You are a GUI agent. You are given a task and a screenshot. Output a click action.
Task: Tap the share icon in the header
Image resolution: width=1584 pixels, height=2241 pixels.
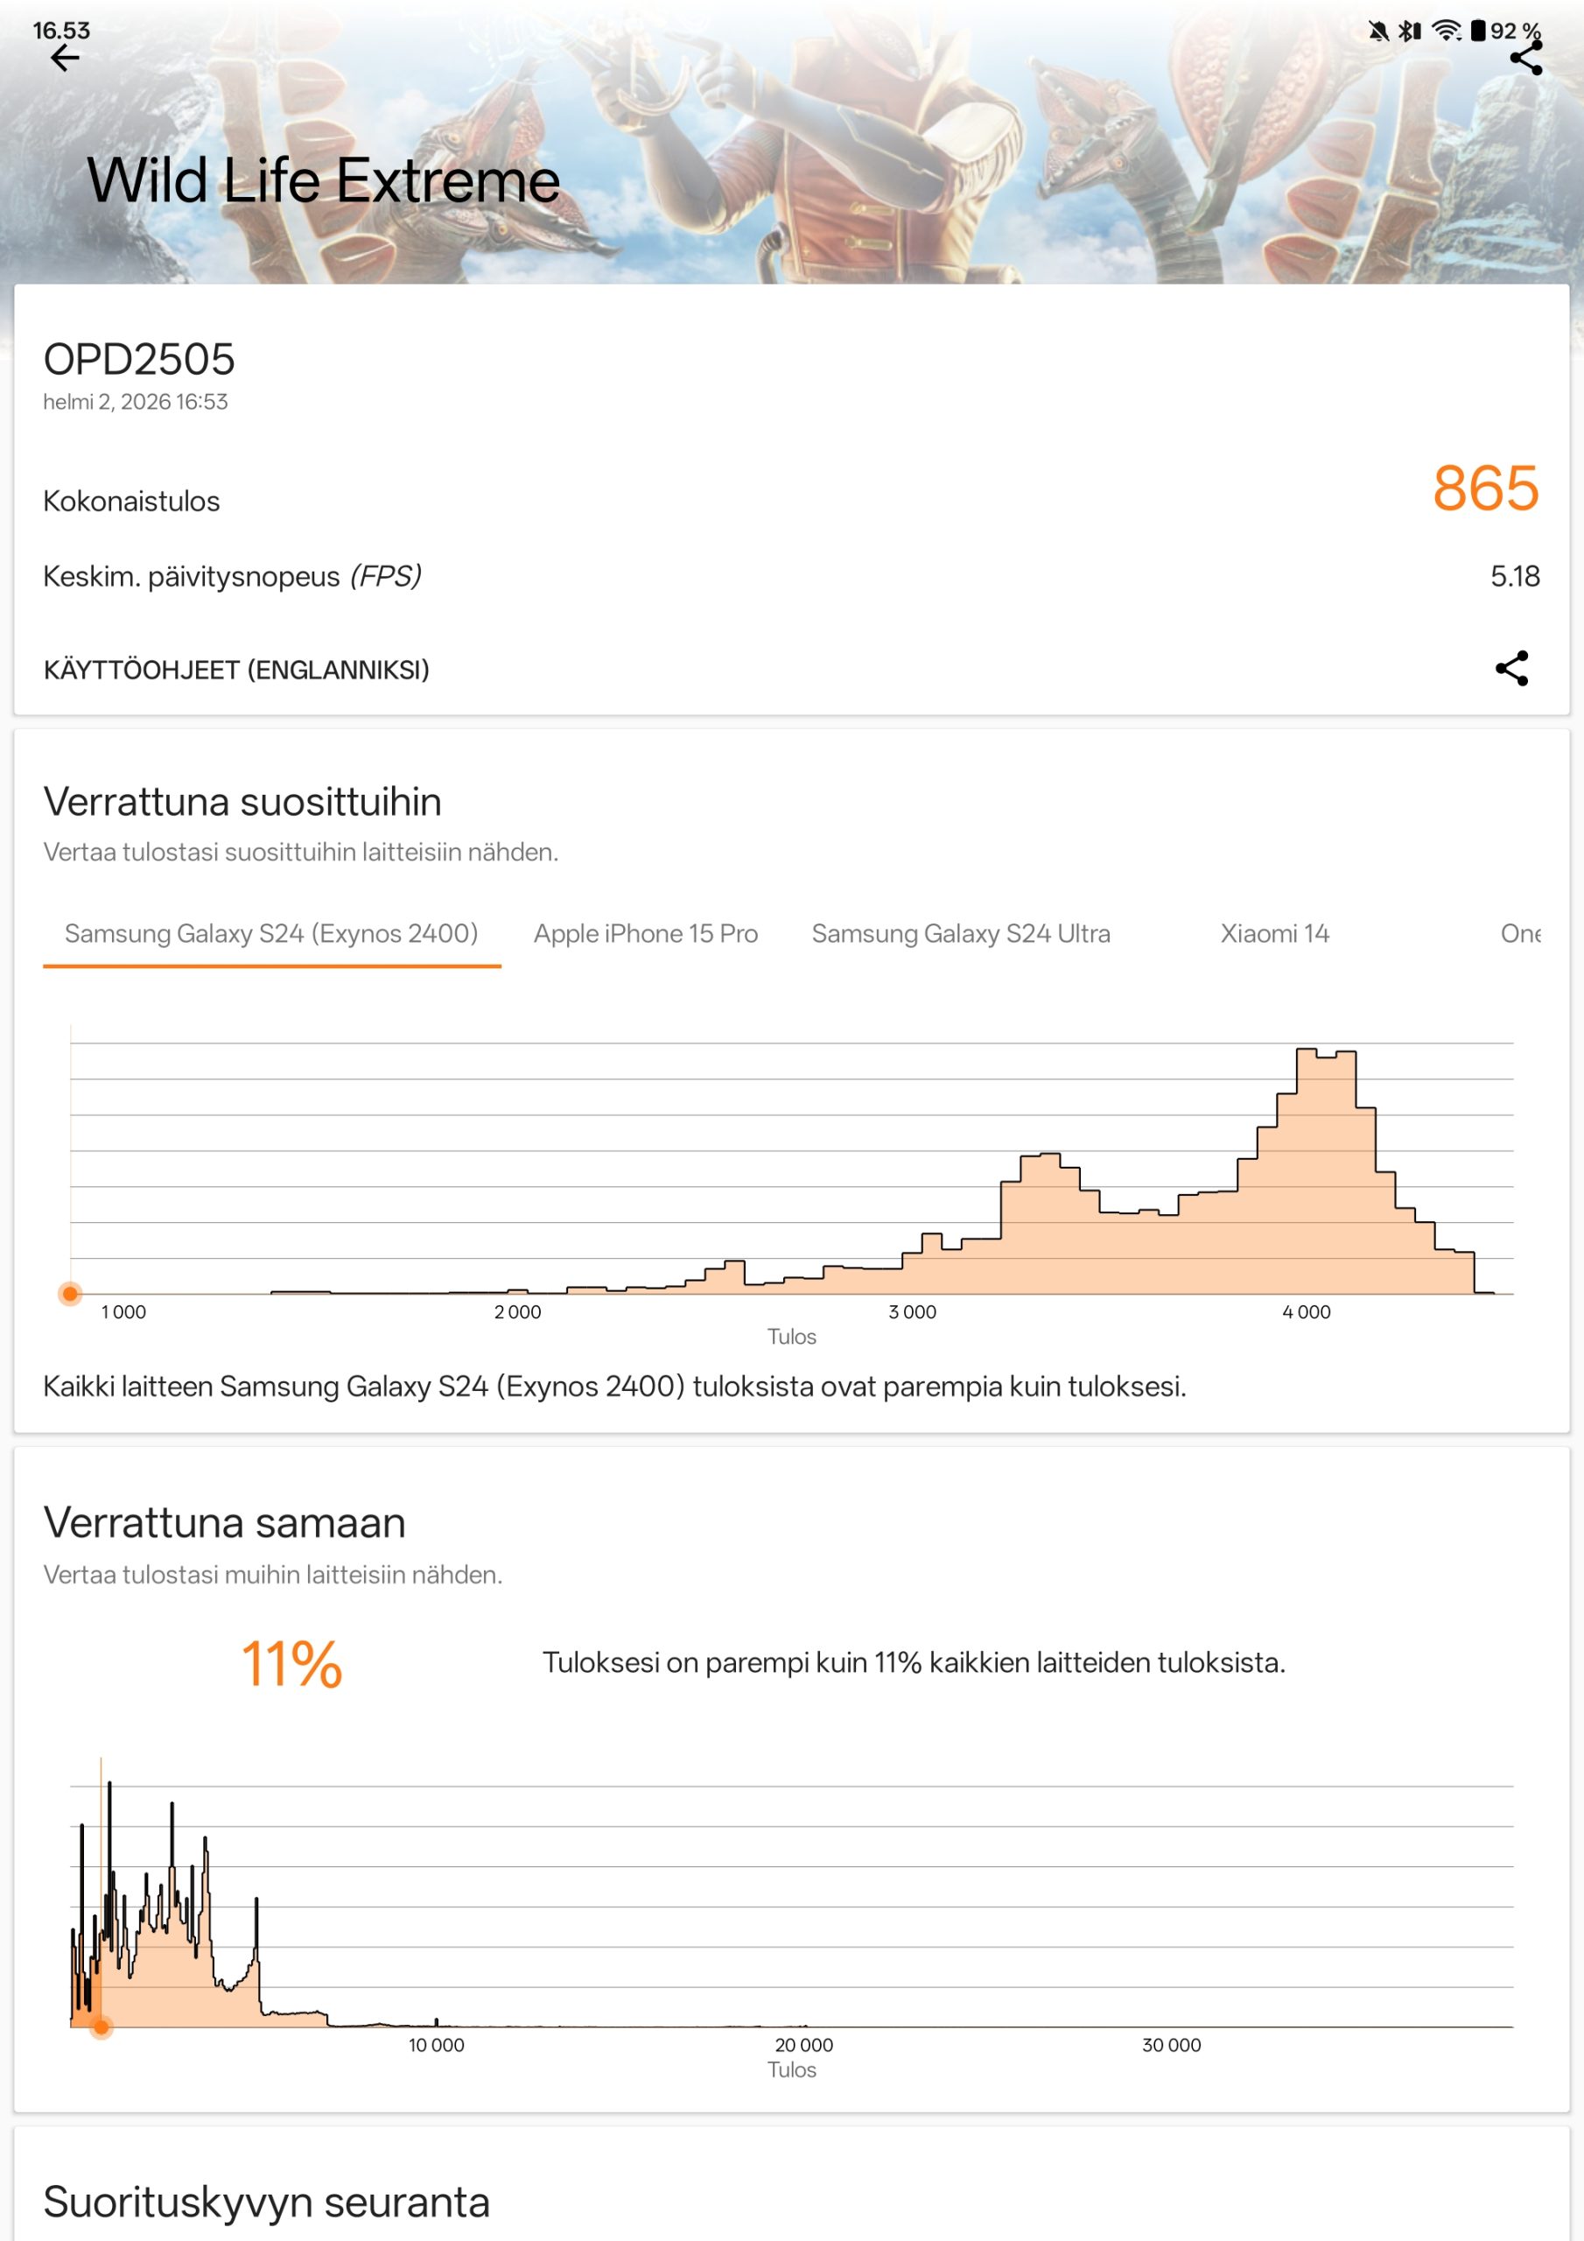tap(1525, 59)
